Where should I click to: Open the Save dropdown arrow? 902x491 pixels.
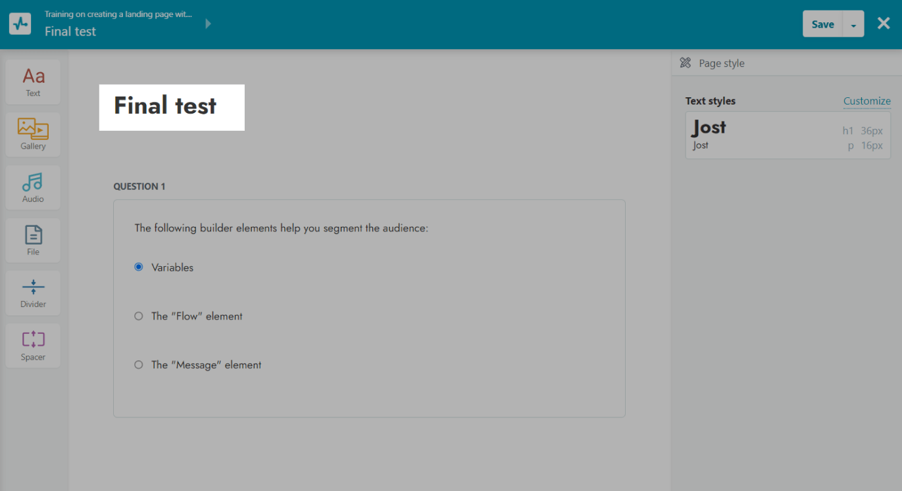click(x=853, y=24)
